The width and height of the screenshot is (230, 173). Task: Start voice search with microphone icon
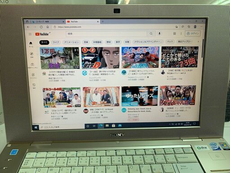tap(159, 33)
